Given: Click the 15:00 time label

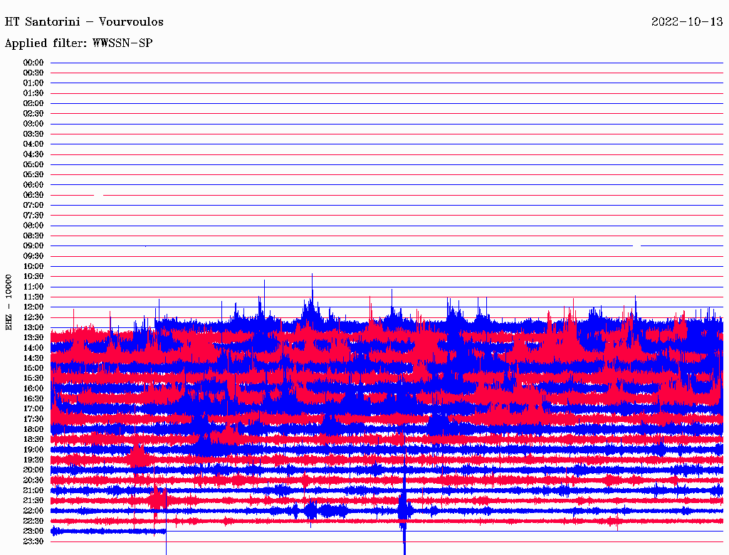Looking at the screenshot, I should click(x=33, y=369).
